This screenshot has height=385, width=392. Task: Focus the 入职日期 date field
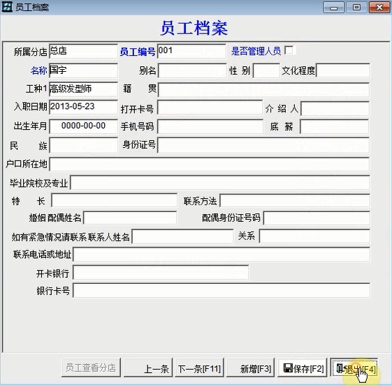(x=83, y=107)
